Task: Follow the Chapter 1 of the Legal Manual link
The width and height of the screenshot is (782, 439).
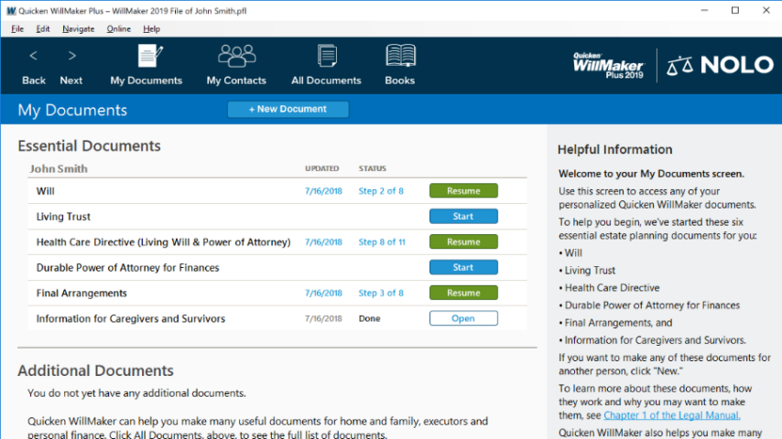Action: pyautogui.click(x=672, y=415)
